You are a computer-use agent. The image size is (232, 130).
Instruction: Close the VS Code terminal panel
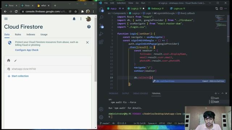click(226, 93)
